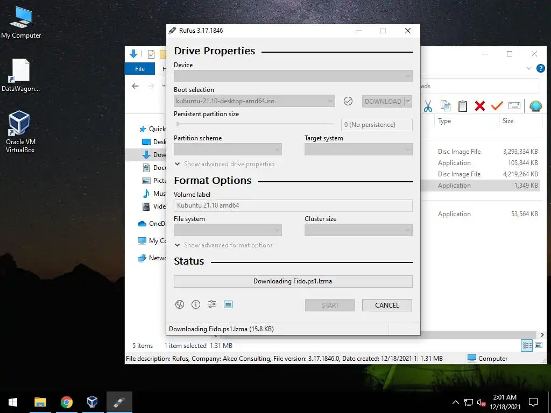Click the orange checkmark Properties icon in File Explorer
551x413 pixels.
(497, 105)
